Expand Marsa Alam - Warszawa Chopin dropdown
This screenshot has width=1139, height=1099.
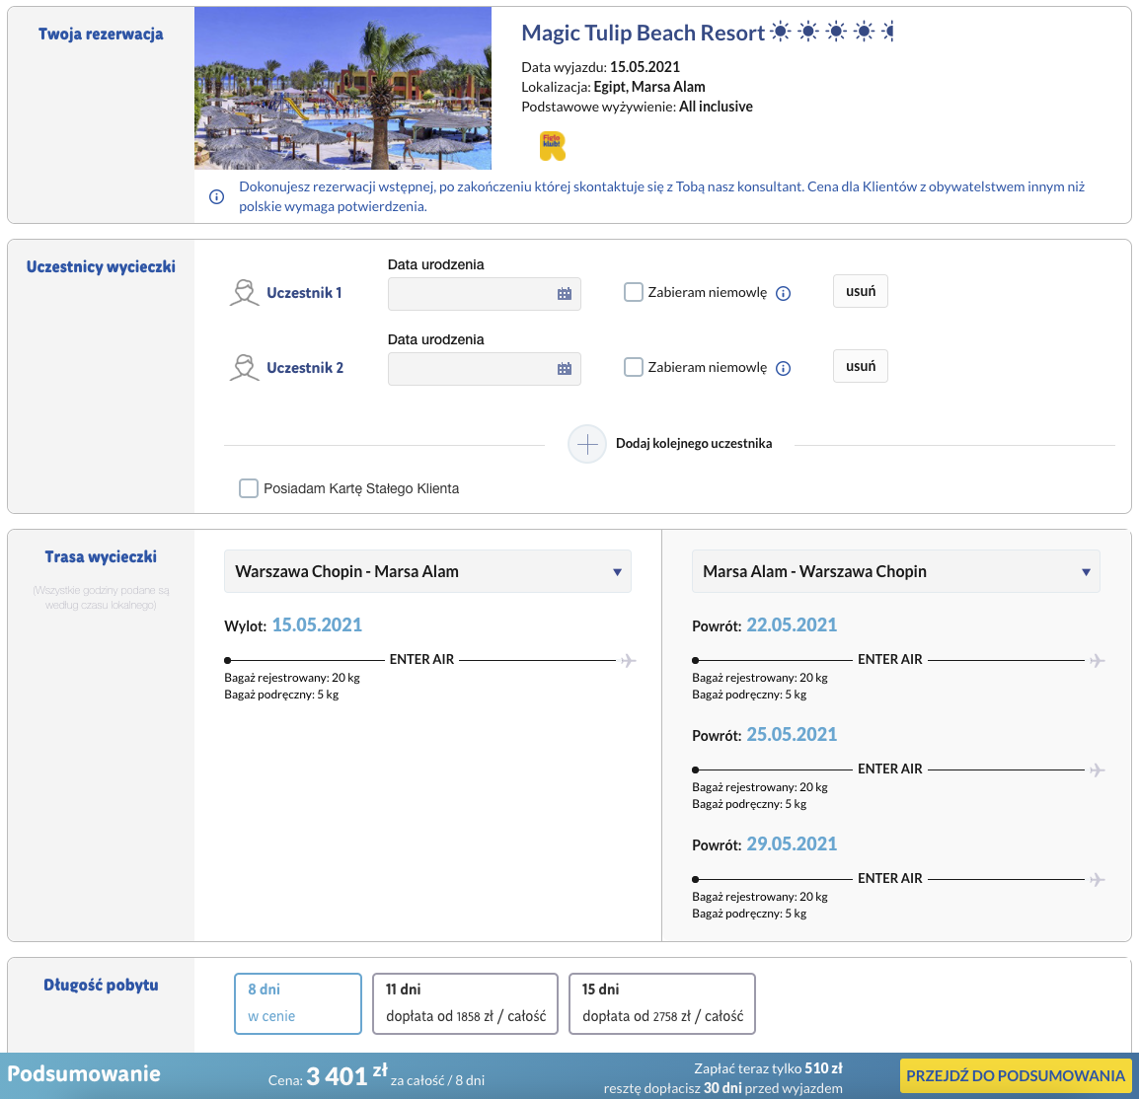tap(895, 571)
